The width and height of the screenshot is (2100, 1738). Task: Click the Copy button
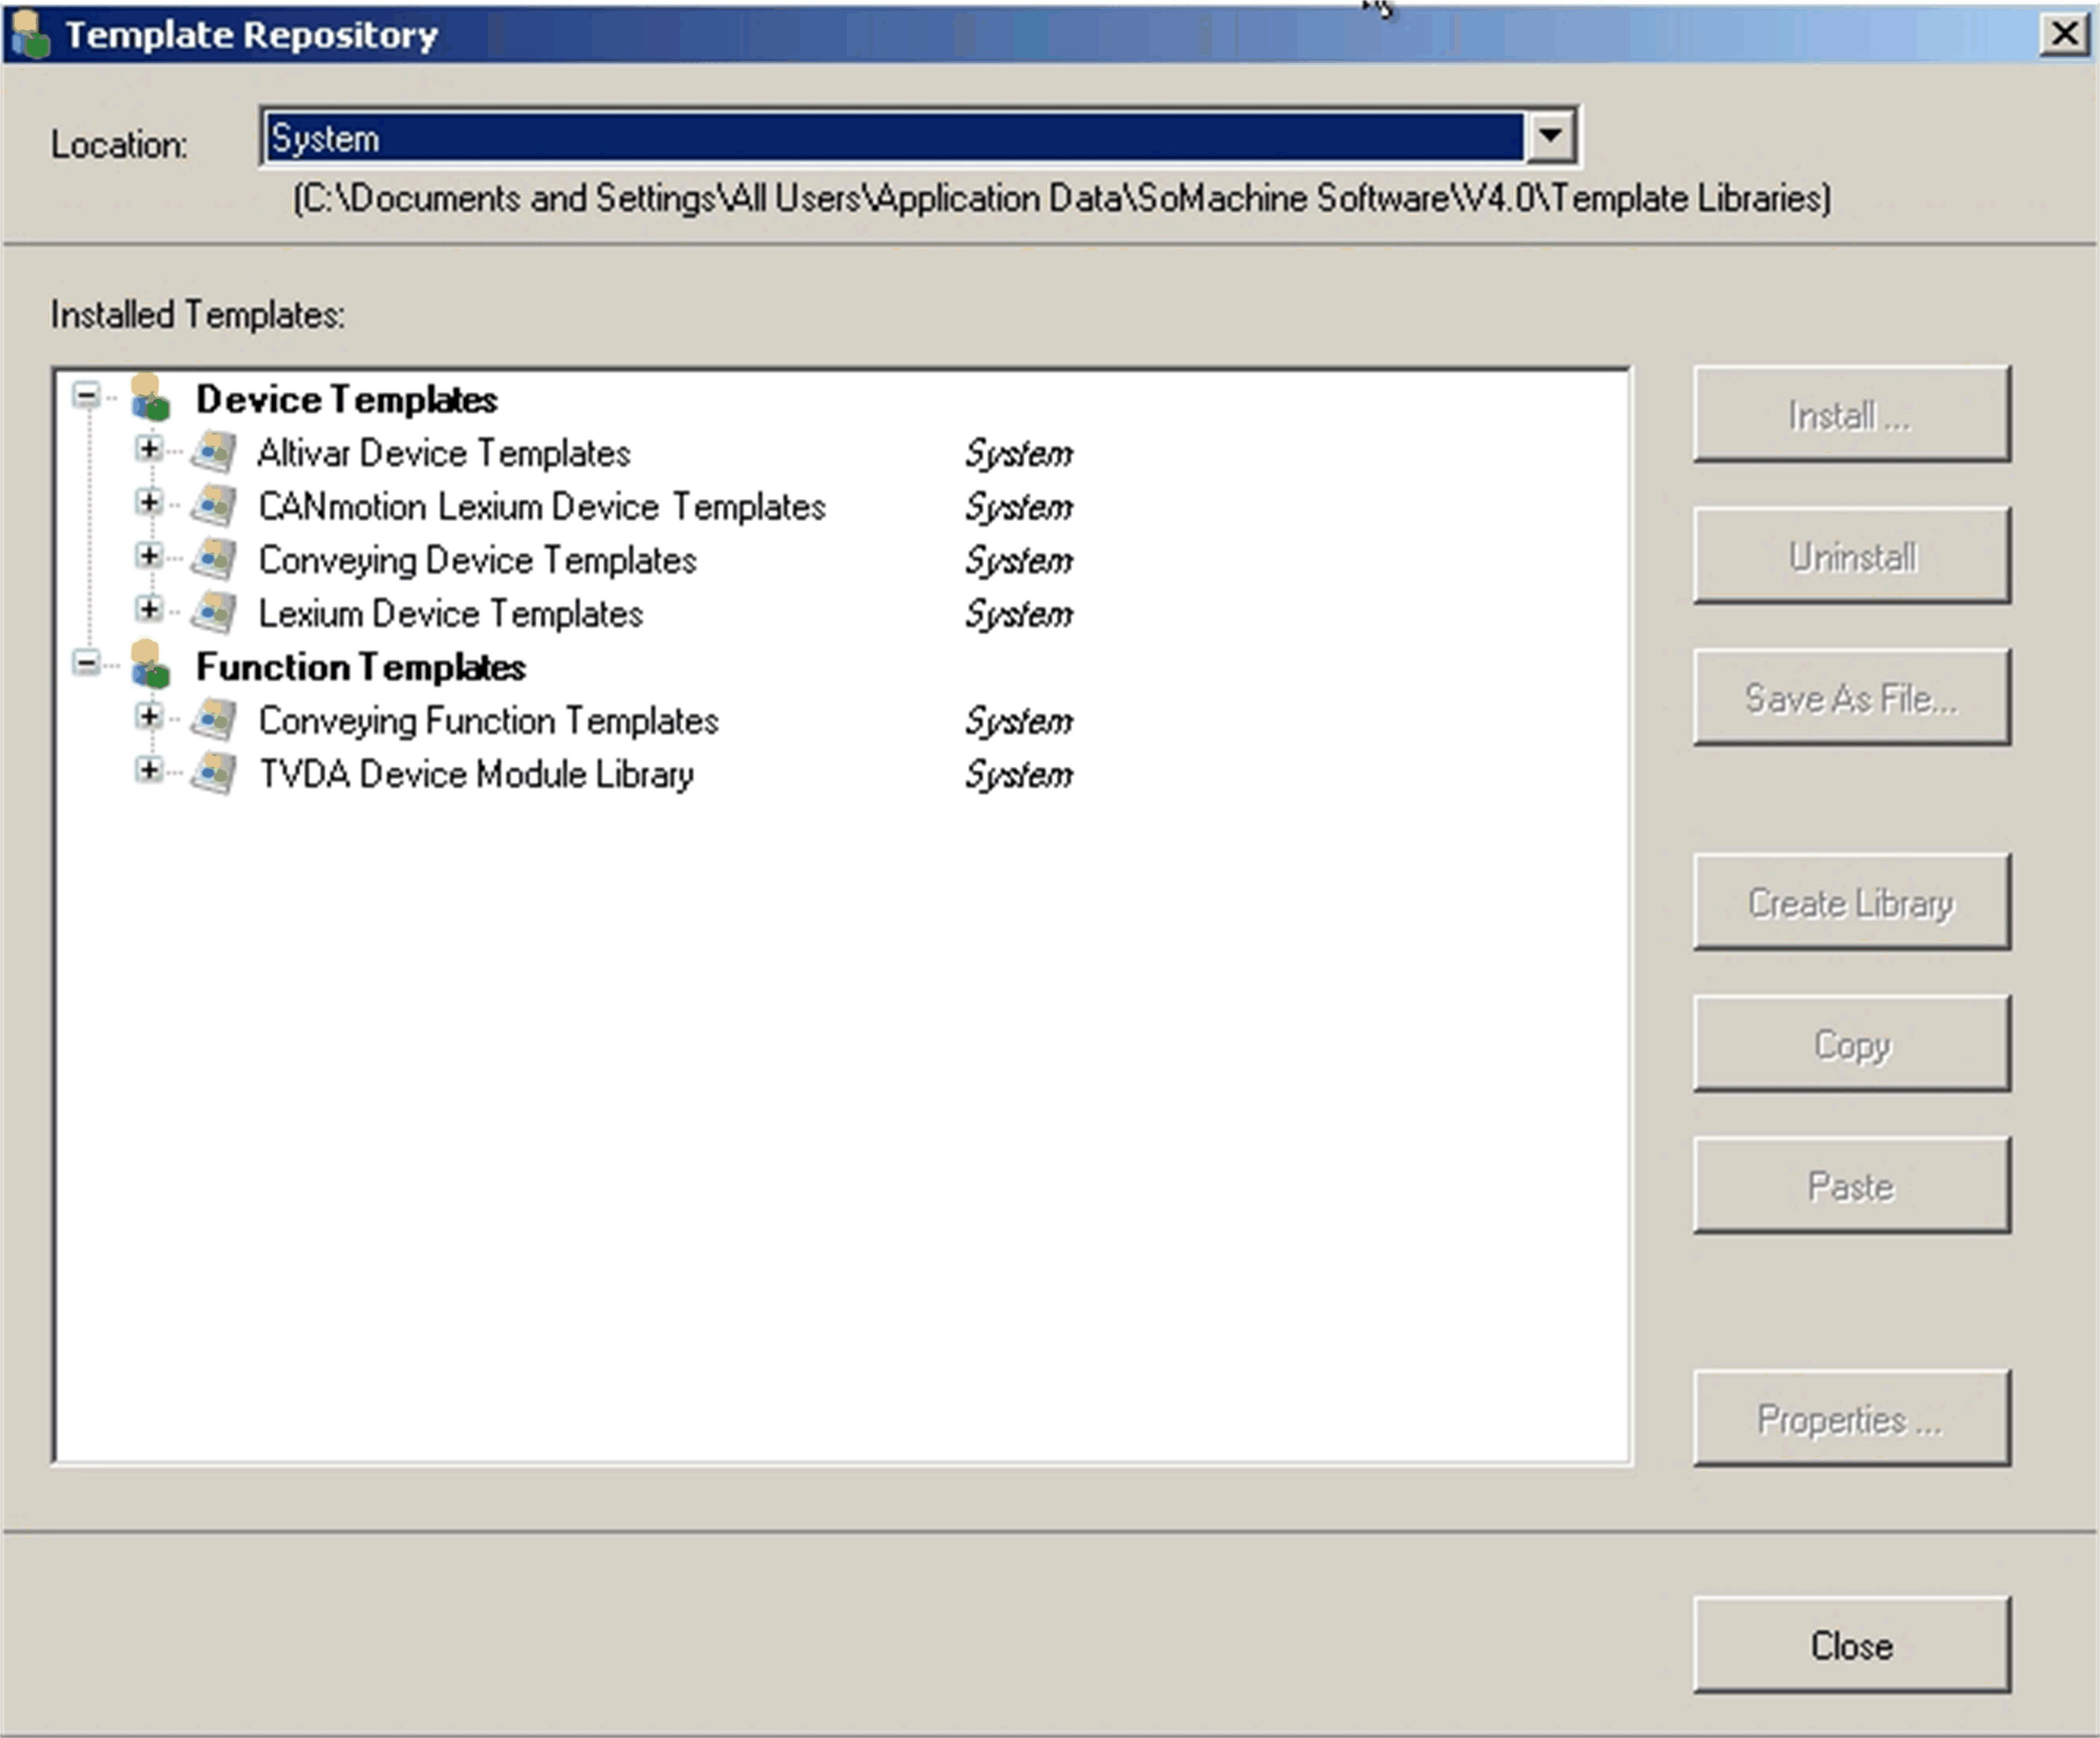coord(1851,1044)
